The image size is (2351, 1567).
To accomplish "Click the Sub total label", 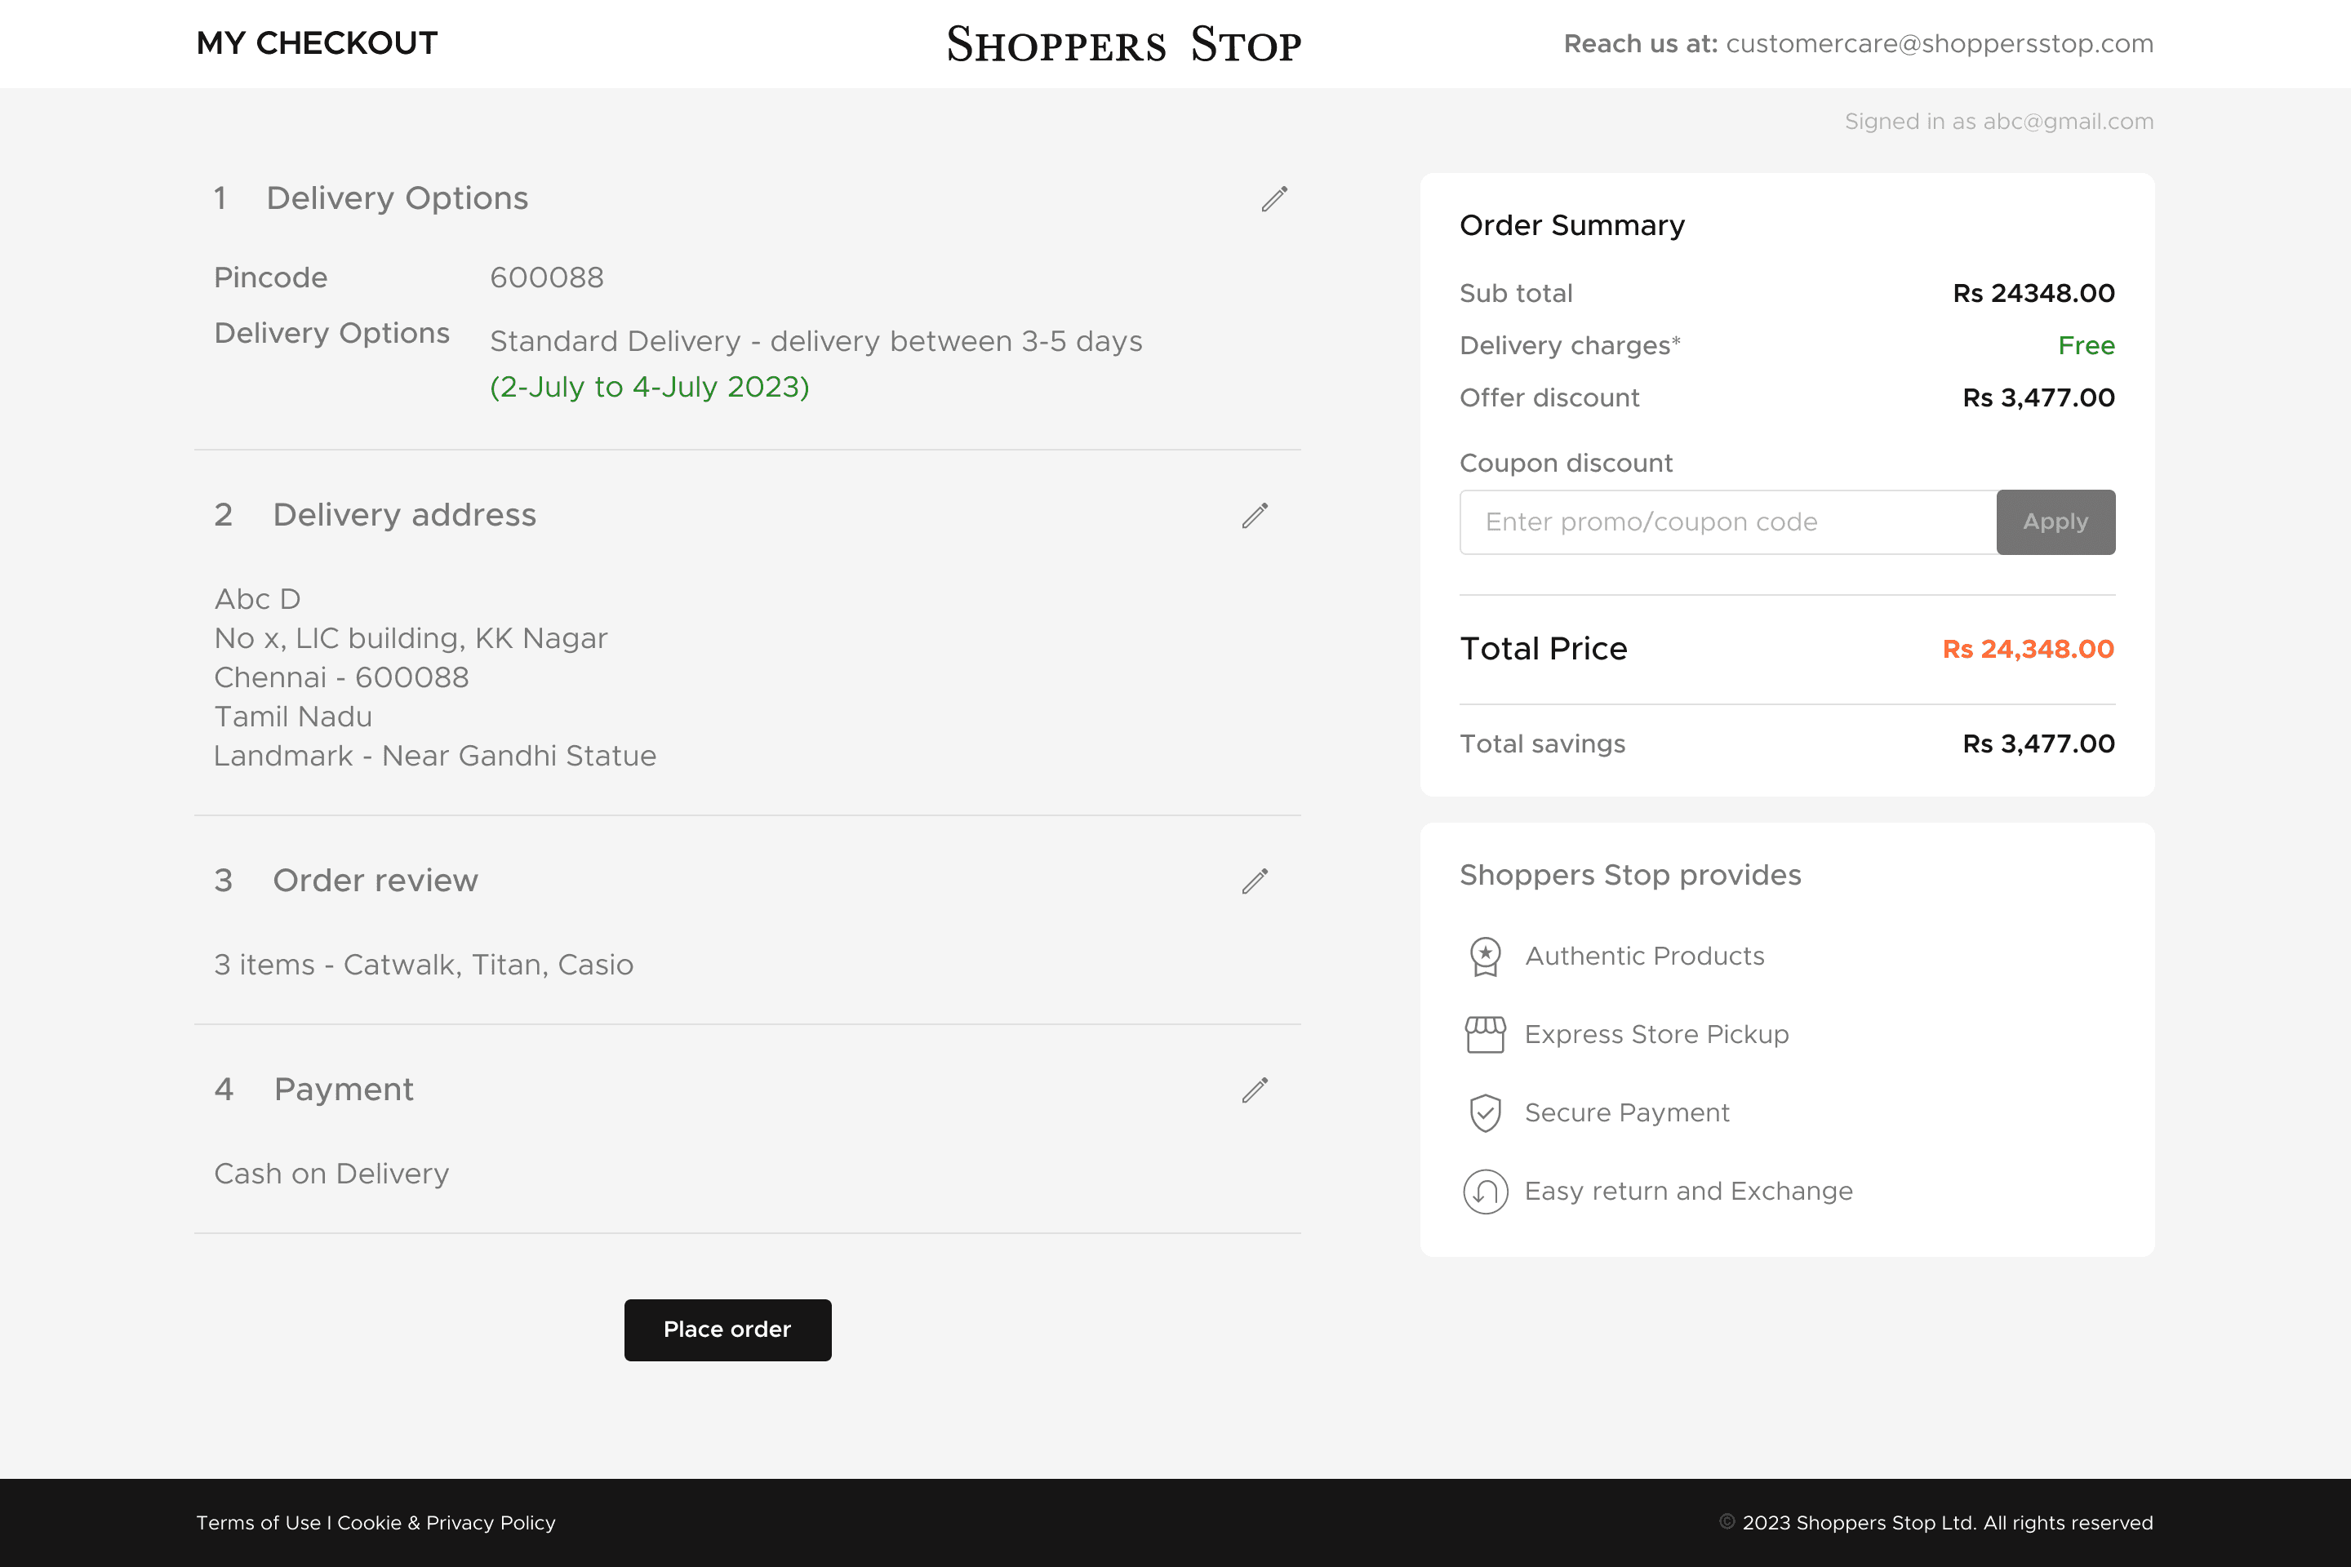I will [x=1515, y=294].
